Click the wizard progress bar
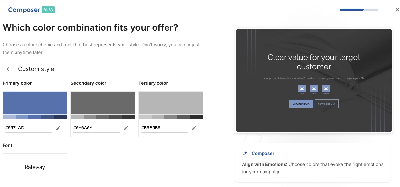 coord(359,10)
